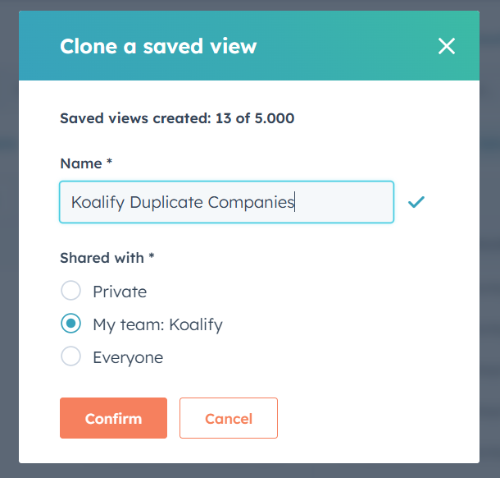Click the word "Duplicate" in the name field

[x=166, y=202]
